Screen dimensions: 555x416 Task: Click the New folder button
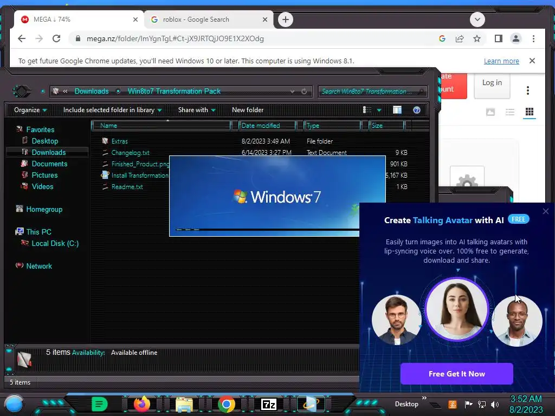tap(248, 110)
